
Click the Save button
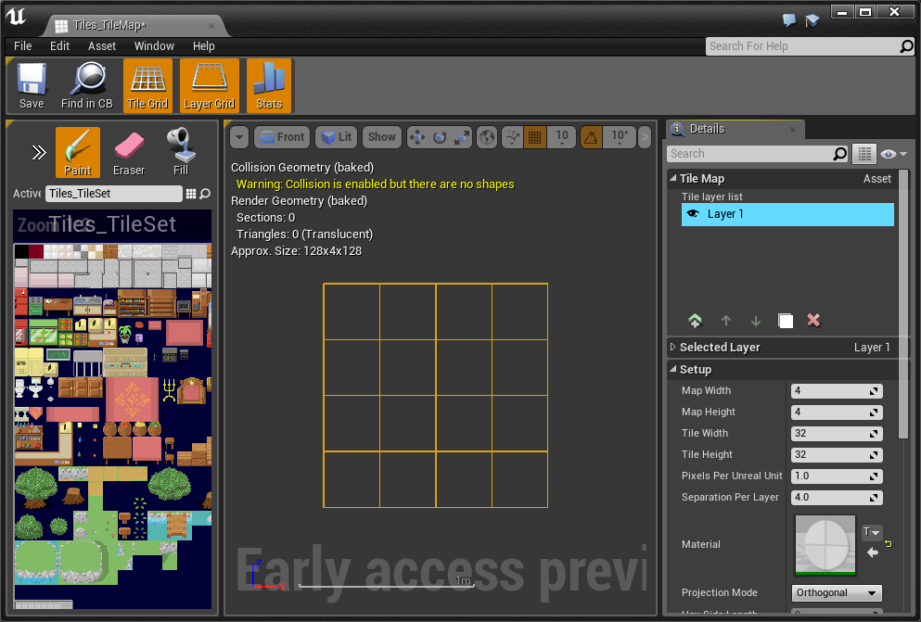(31, 85)
